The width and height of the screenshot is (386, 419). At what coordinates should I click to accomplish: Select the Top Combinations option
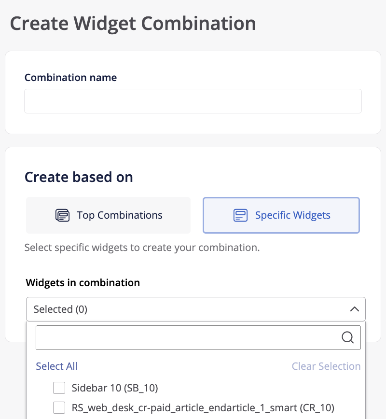click(108, 215)
